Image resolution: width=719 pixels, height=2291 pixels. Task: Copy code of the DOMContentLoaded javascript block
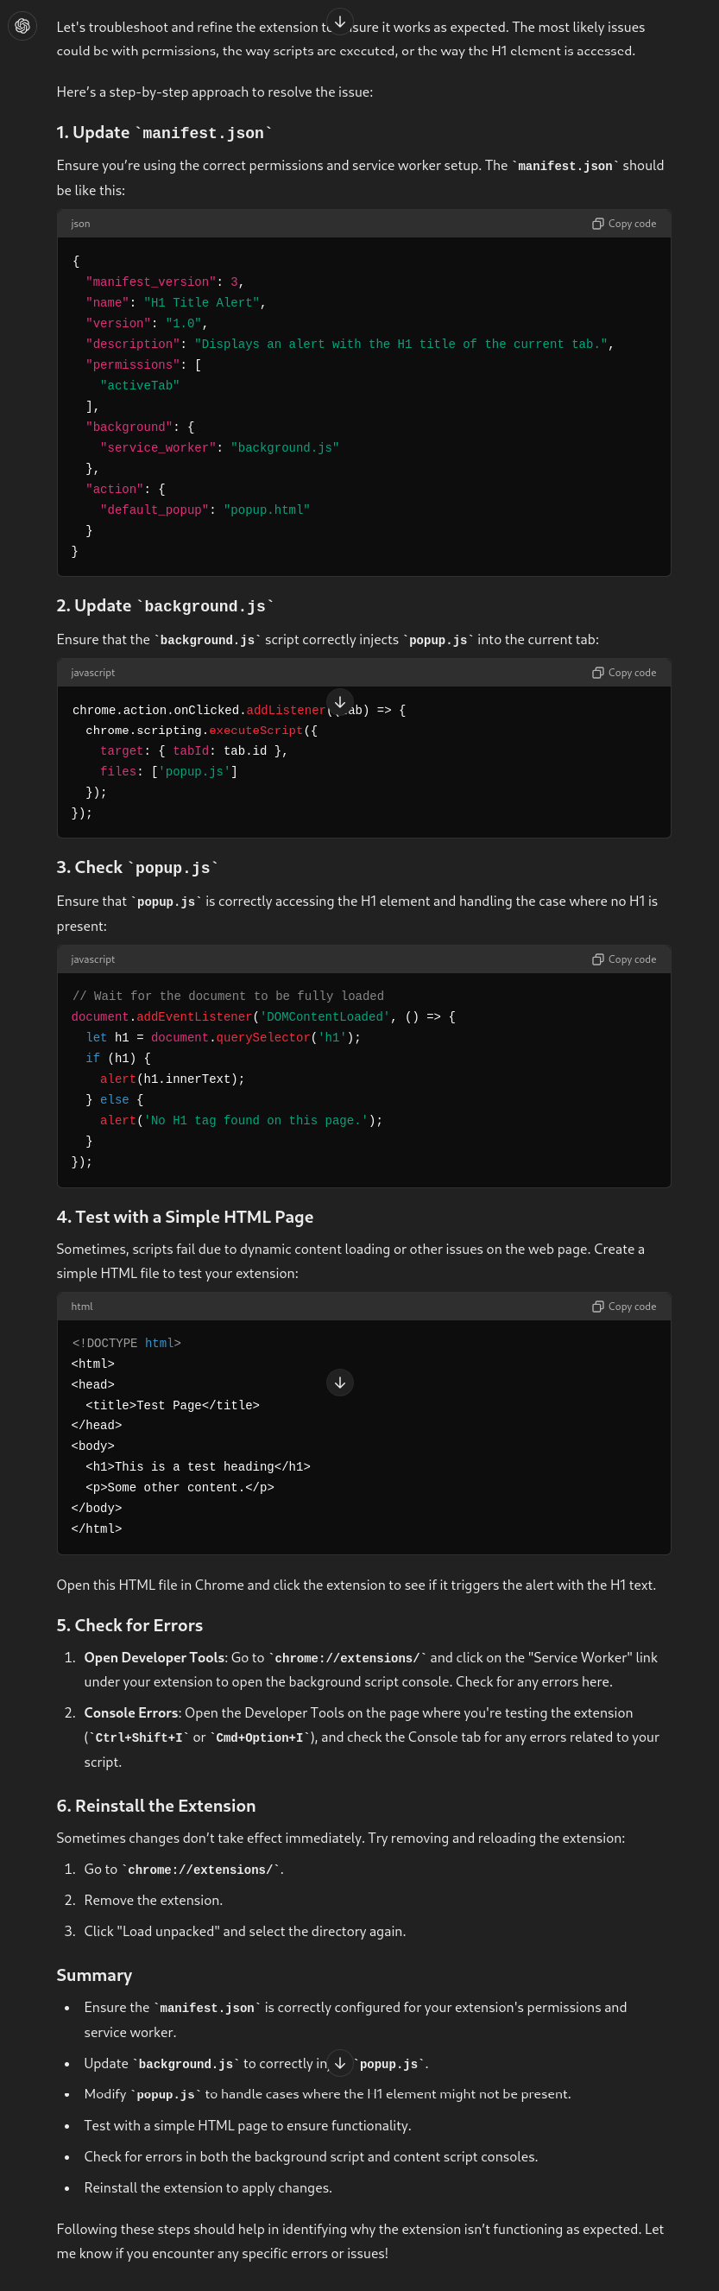(x=624, y=959)
